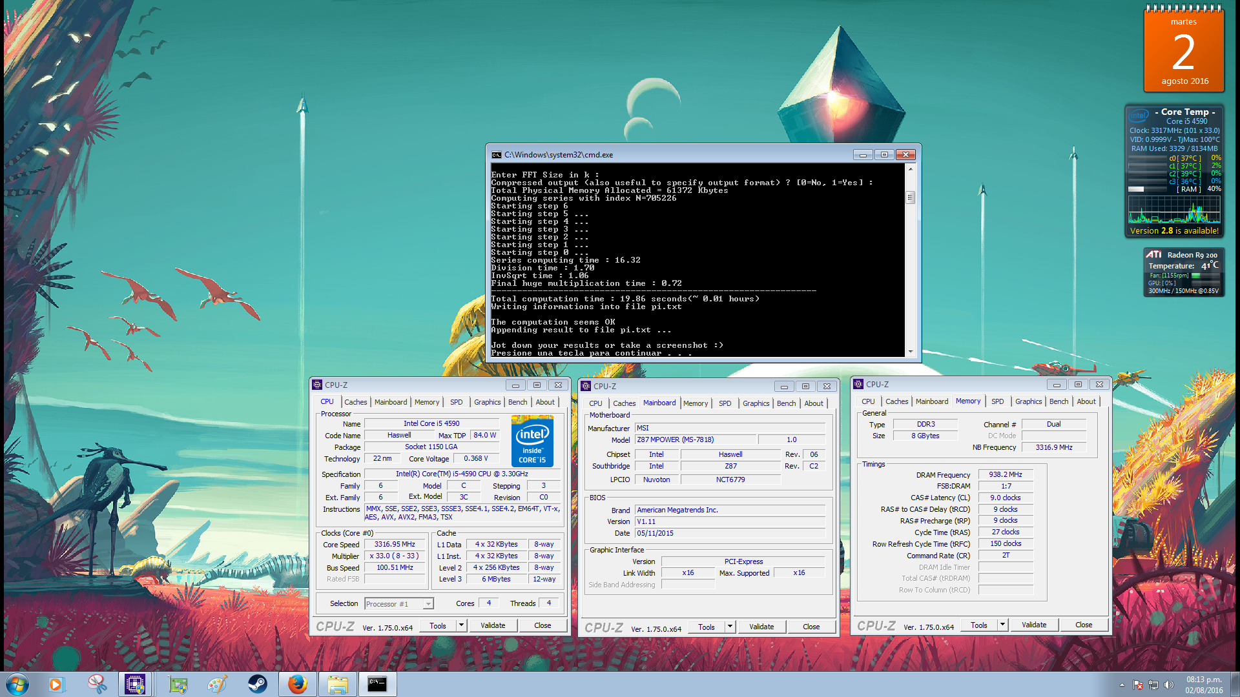Click the cmd.exe window title bar icon

tap(496, 155)
